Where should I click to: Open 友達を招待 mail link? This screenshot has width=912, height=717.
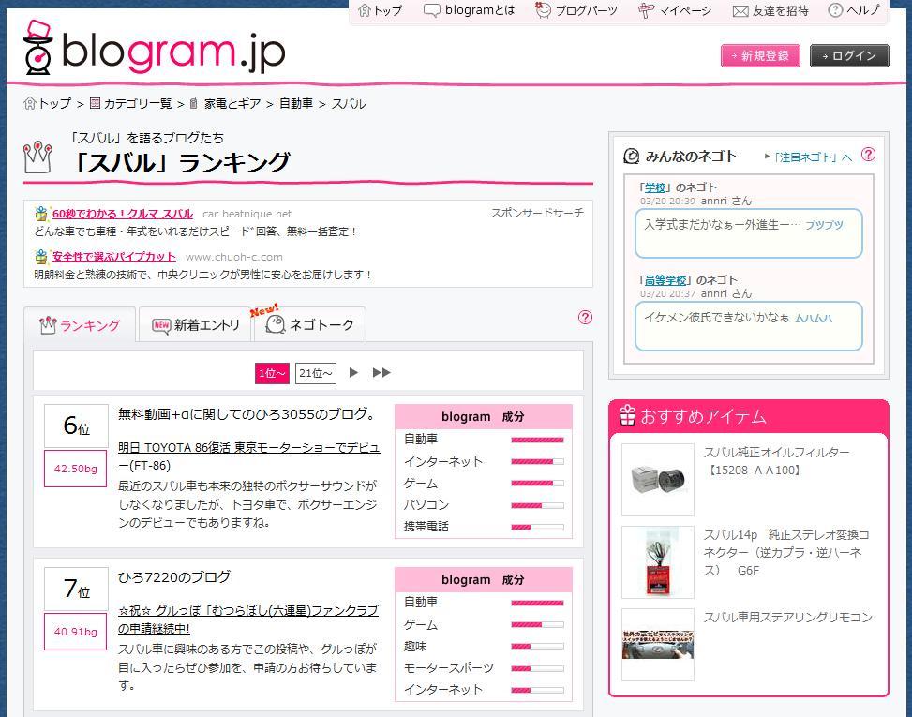770,10
